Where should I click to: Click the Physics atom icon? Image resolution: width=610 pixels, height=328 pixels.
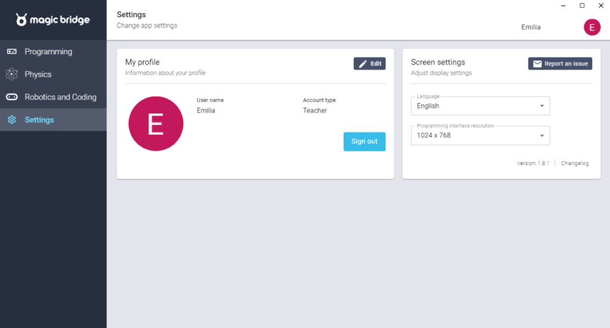coord(12,74)
